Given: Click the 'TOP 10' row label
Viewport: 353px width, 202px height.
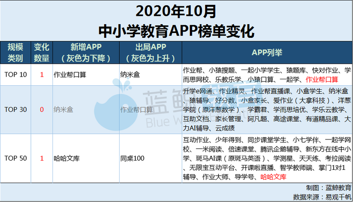Looking at the screenshot, I should [15, 75].
